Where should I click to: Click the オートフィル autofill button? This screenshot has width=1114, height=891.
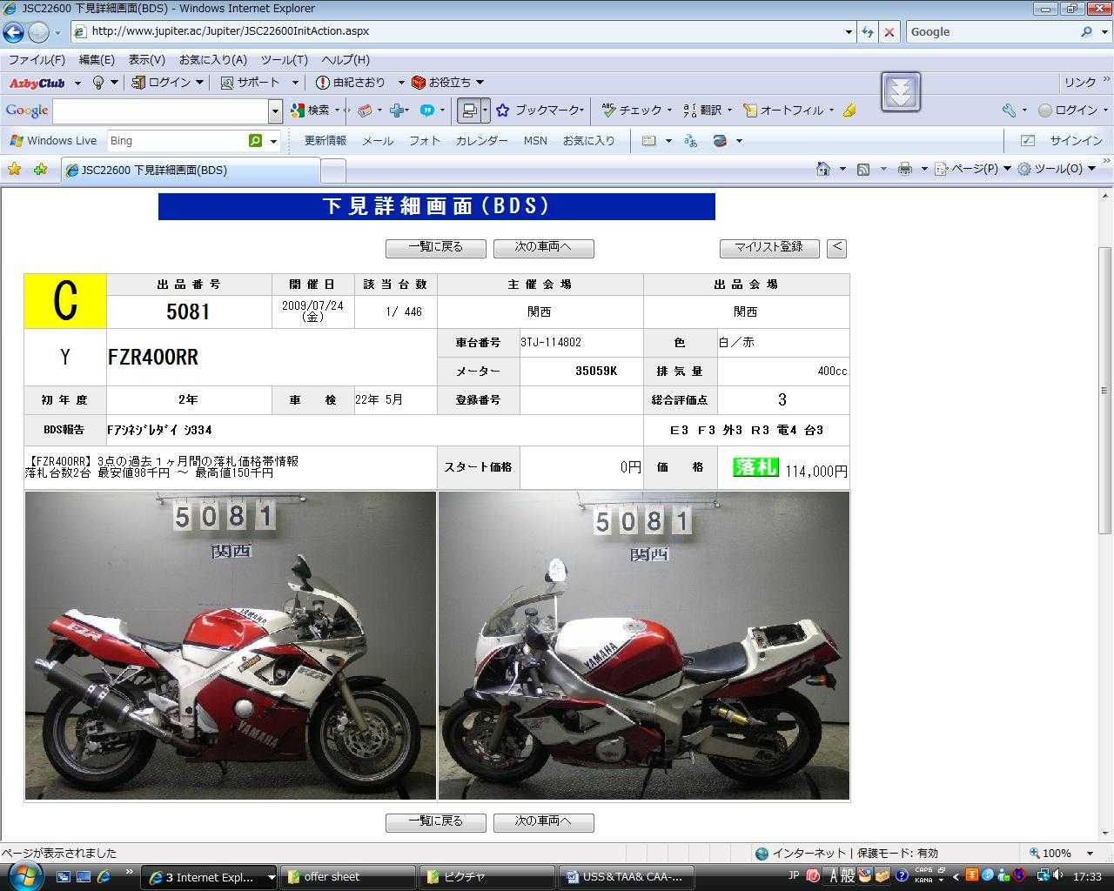click(x=783, y=111)
